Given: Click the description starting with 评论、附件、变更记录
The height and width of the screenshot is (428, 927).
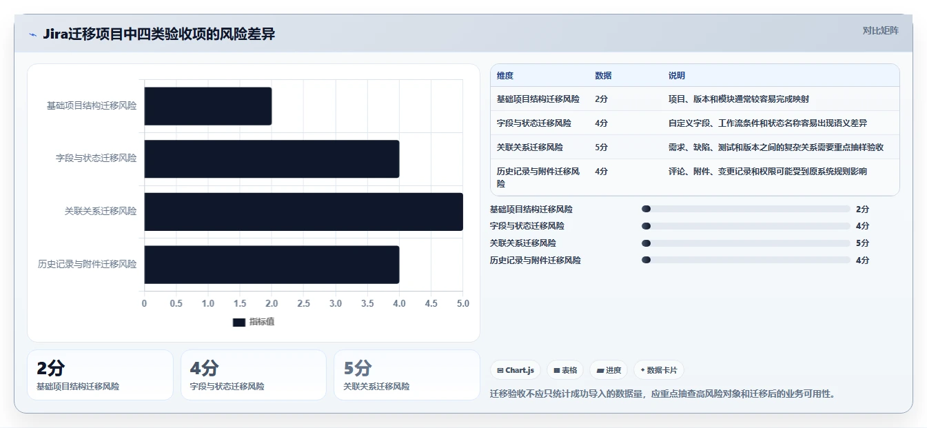Looking at the screenshot, I should pyautogui.click(x=768, y=172).
